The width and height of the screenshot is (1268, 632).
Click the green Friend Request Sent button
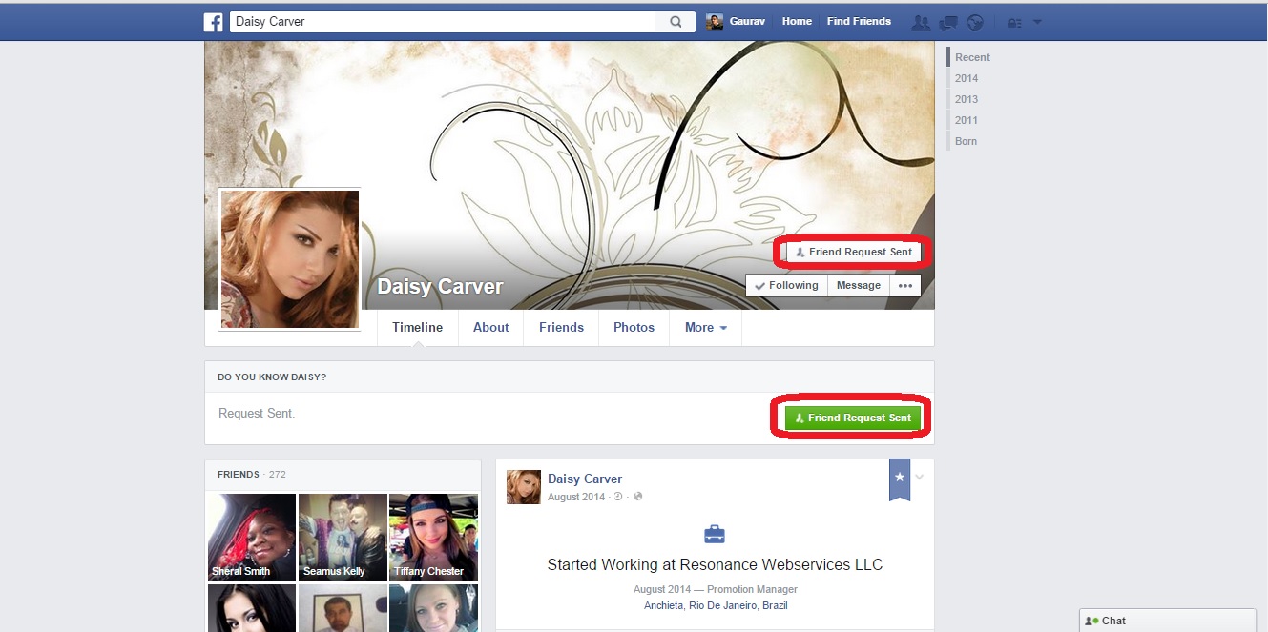tap(853, 418)
